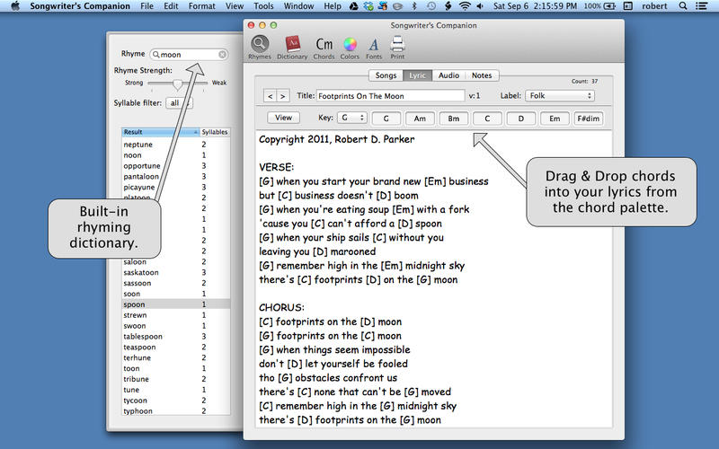Sort results by Syllables column header
This screenshot has height=449, width=719.
point(214,132)
